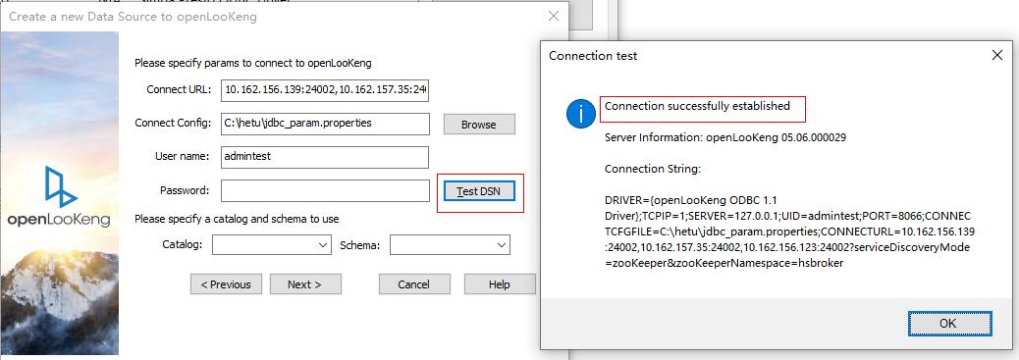Screen dimensions: 1019x360
Task: Go back with the Previous button
Action: point(226,283)
